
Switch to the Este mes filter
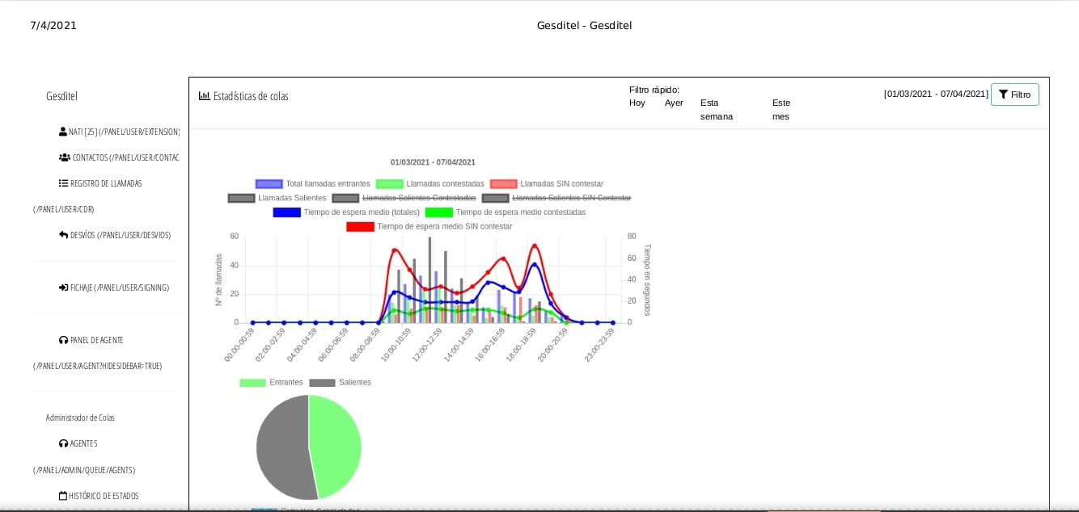pyautogui.click(x=781, y=109)
